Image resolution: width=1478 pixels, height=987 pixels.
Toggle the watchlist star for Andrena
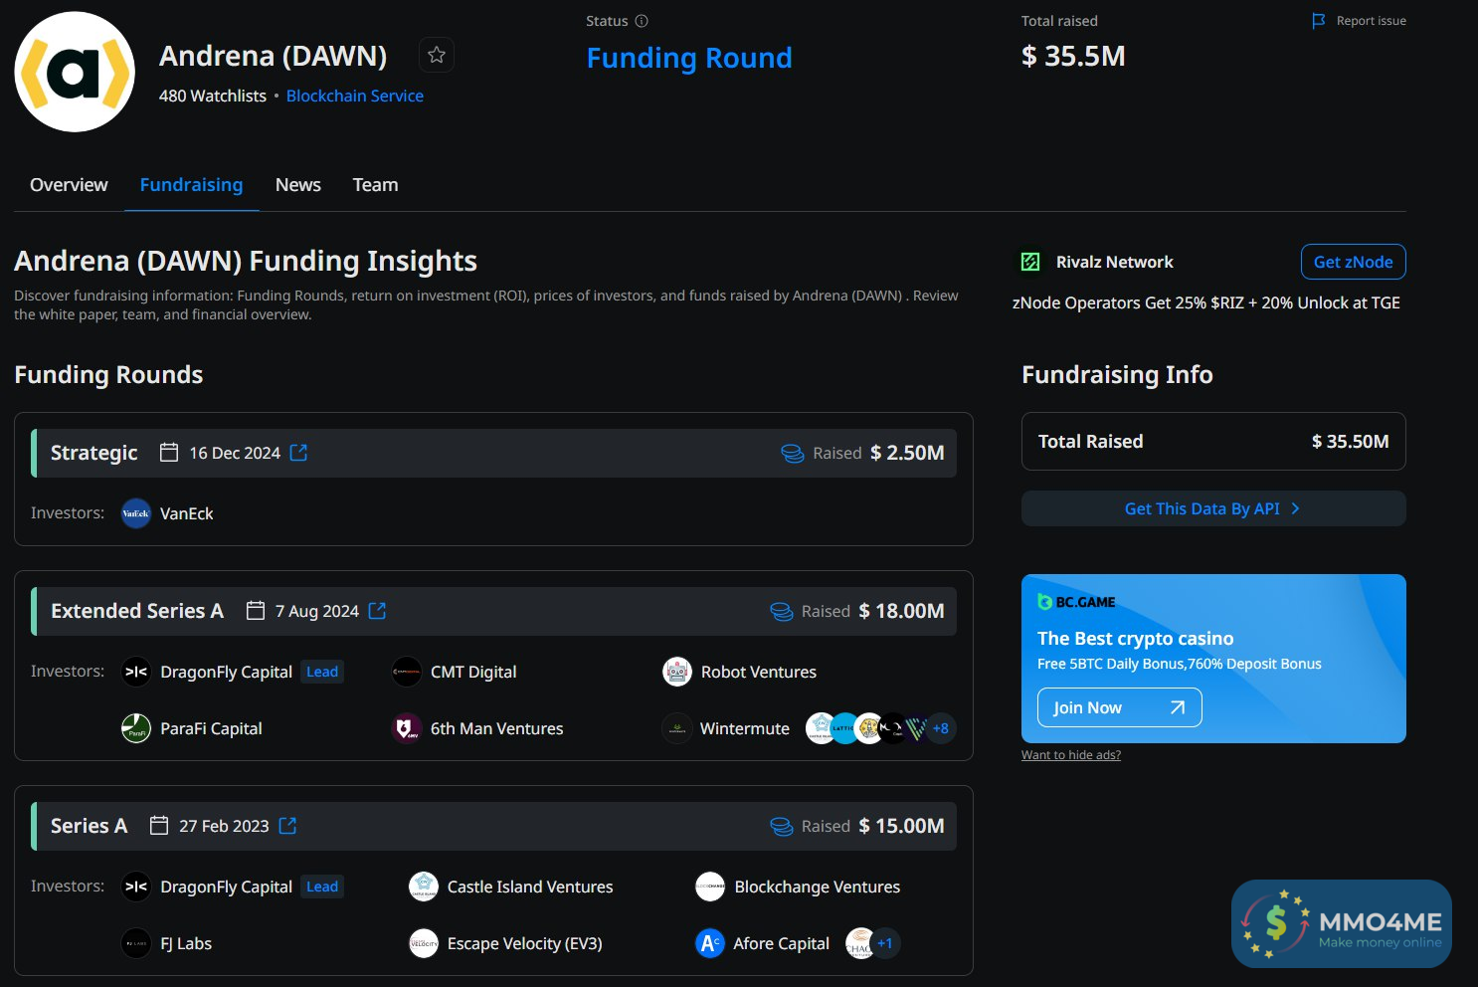tap(436, 55)
